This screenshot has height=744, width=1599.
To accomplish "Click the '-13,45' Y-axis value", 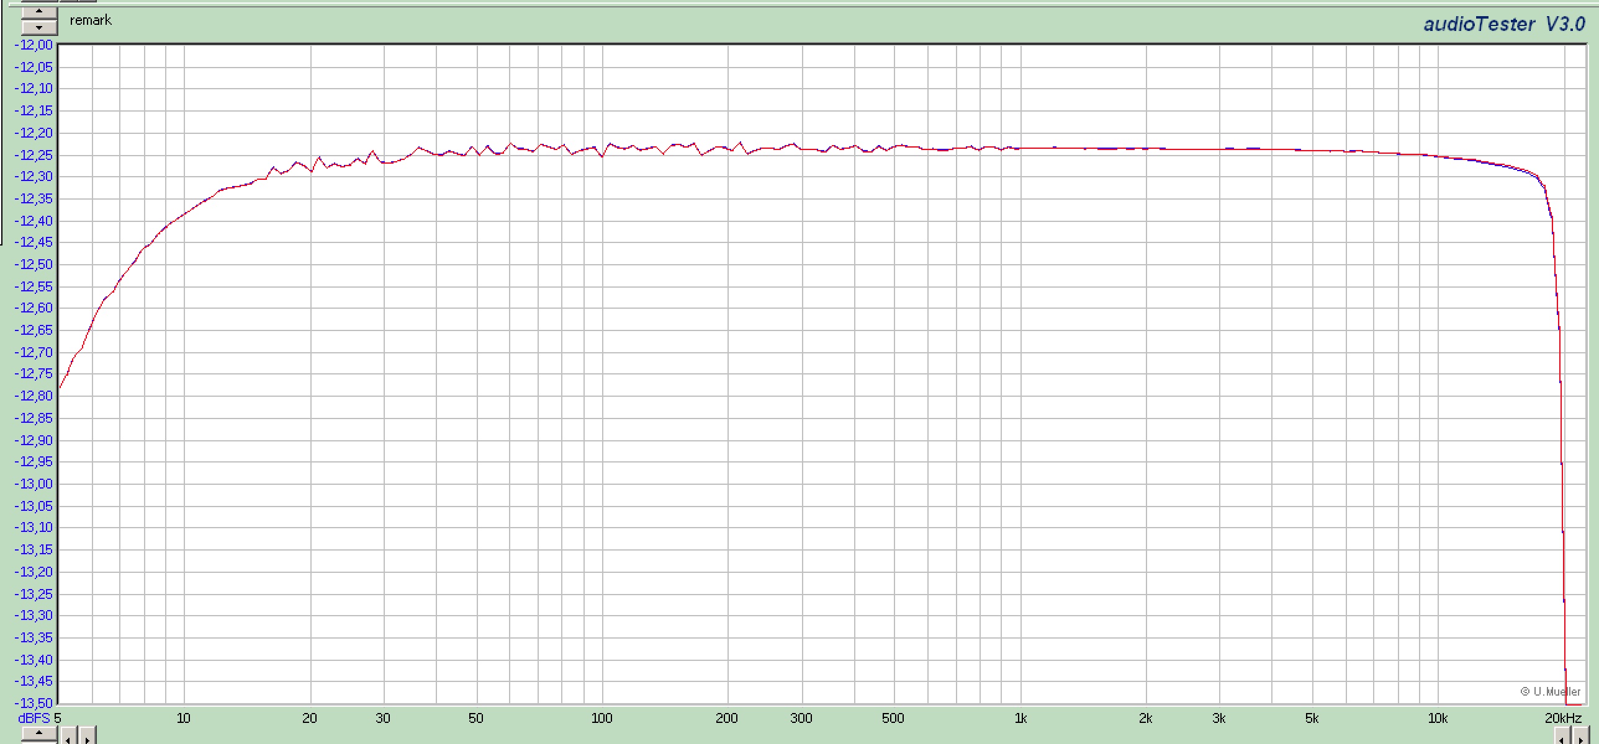I will point(34,681).
